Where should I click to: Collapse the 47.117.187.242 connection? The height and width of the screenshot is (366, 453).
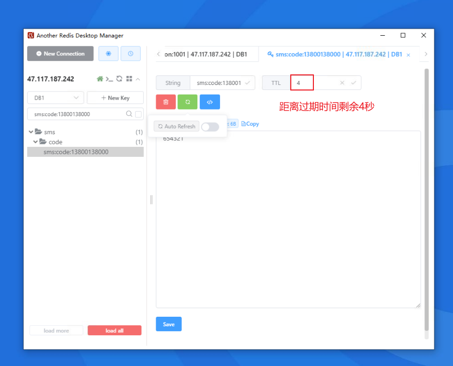(x=138, y=79)
